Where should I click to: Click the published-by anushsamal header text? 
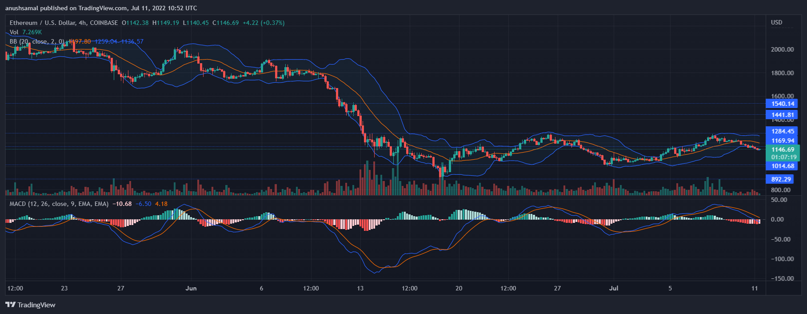point(101,8)
